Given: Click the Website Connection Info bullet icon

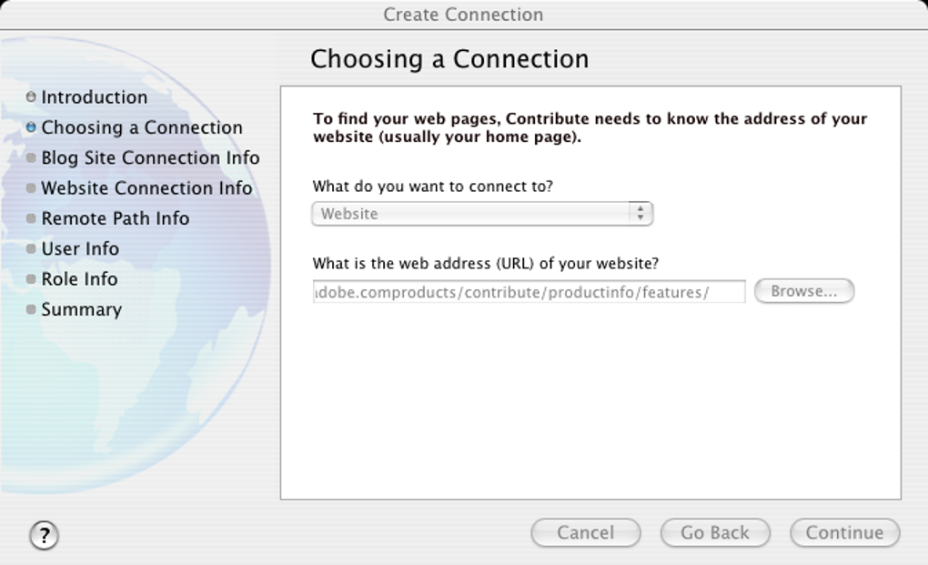Looking at the screenshot, I should coord(31,188).
